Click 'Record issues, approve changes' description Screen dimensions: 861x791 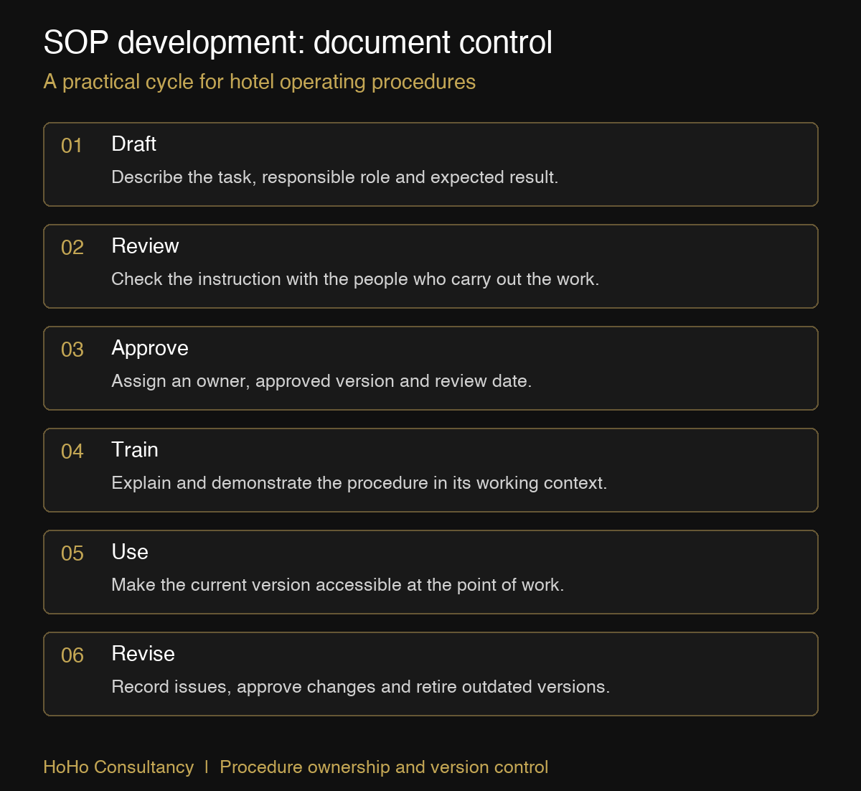[x=361, y=687]
